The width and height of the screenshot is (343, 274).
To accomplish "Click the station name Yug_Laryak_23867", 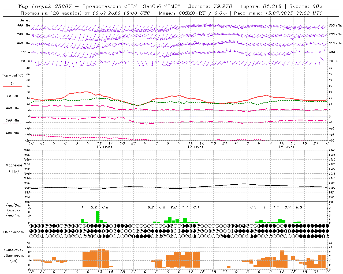I will (x=45, y=6).
